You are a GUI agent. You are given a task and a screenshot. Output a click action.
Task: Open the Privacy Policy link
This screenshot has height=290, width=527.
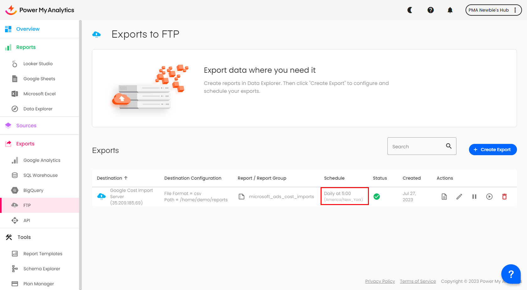[x=380, y=281]
